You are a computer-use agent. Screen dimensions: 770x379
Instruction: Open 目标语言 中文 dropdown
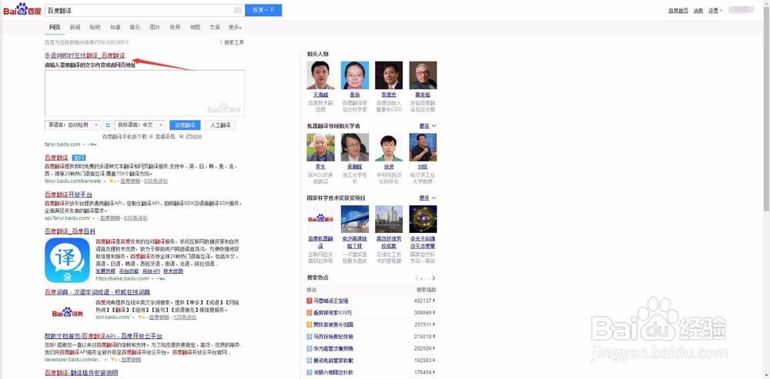pos(140,125)
